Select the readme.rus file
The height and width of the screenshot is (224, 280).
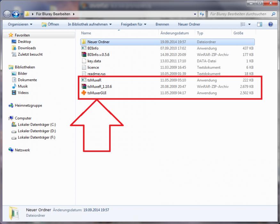click(167, 74)
